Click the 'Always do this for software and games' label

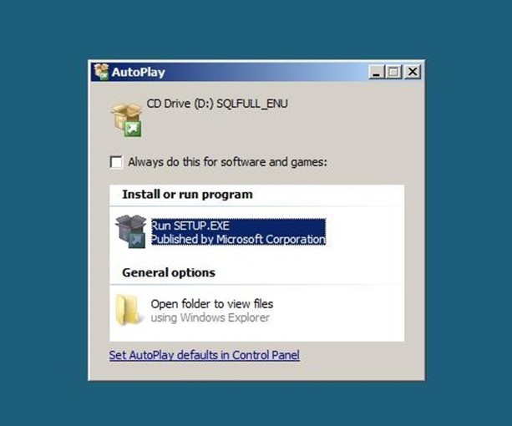click(227, 162)
